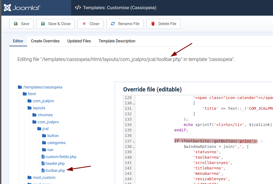Fold code block at line 137
The image size is (273, 184).
[134, 142]
